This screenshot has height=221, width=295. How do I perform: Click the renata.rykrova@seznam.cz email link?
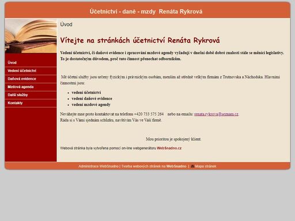point(216,114)
